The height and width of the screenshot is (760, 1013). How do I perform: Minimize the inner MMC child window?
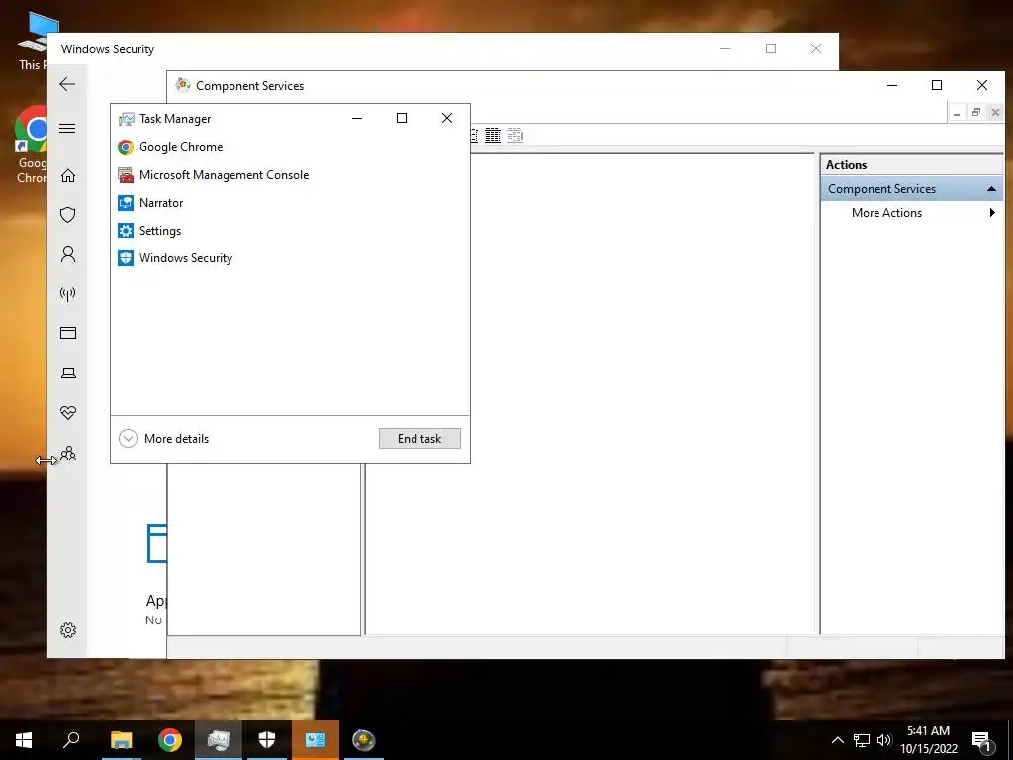coord(957,113)
